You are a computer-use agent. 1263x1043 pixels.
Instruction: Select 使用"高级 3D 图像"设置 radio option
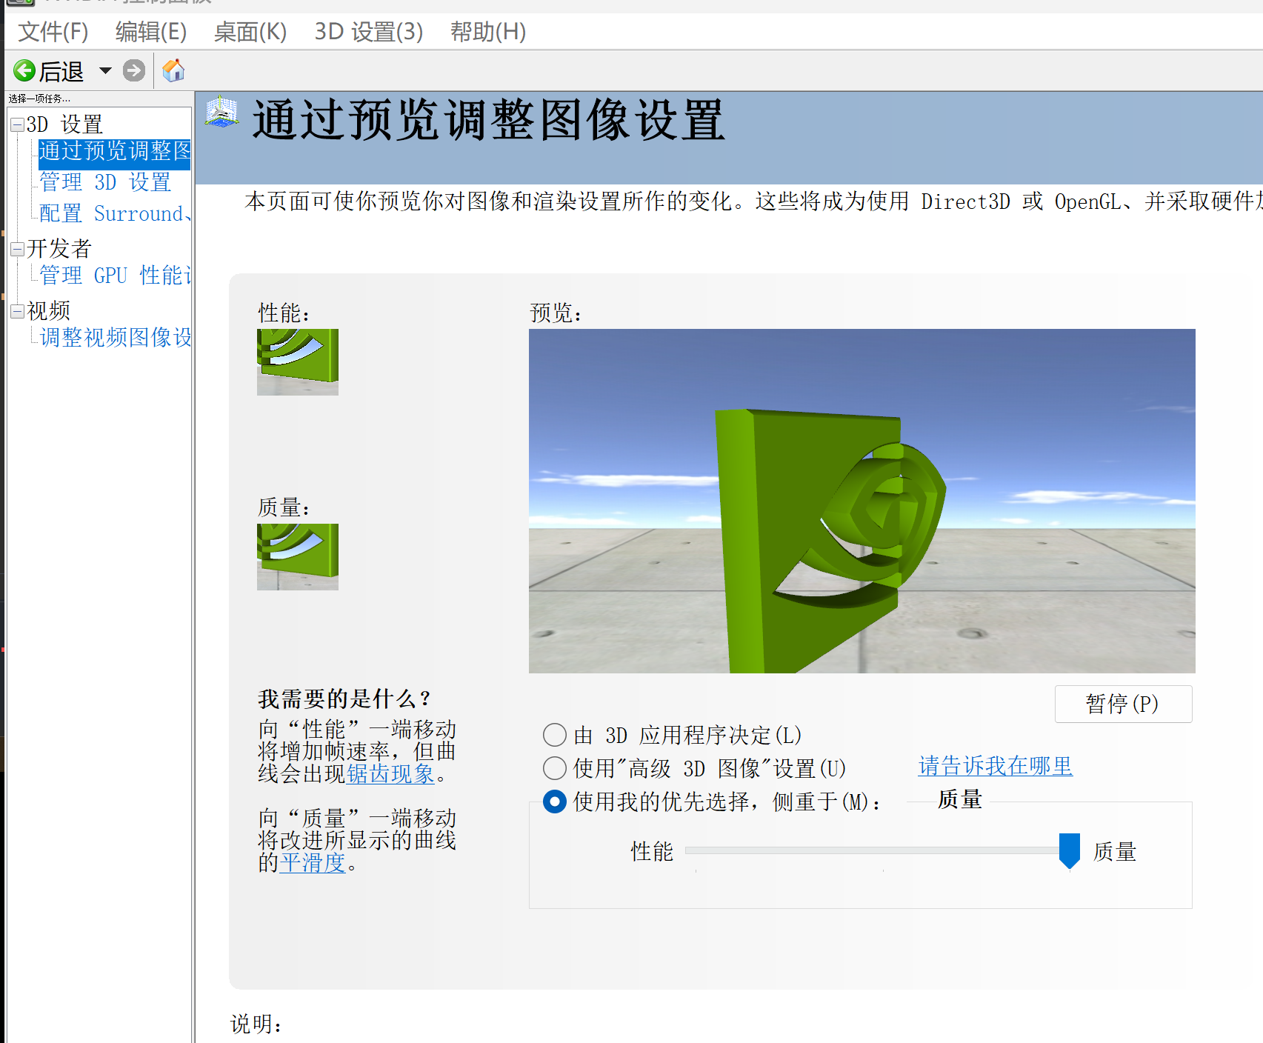coord(555,768)
